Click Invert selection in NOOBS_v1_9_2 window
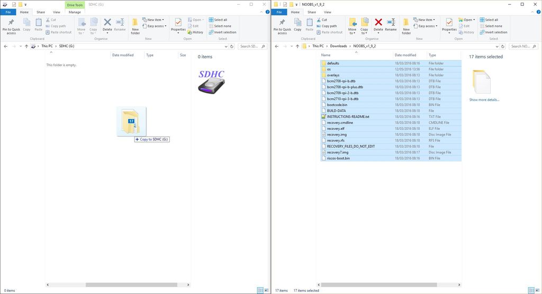The image size is (542, 294). click(x=493, y=32)
